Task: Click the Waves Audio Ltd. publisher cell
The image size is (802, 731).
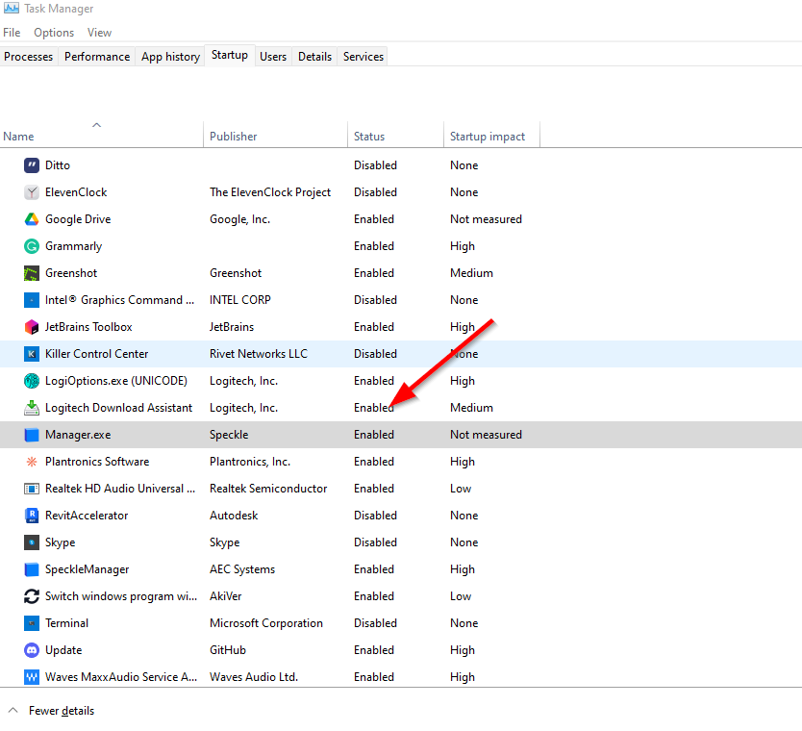Action: (254, 677)
